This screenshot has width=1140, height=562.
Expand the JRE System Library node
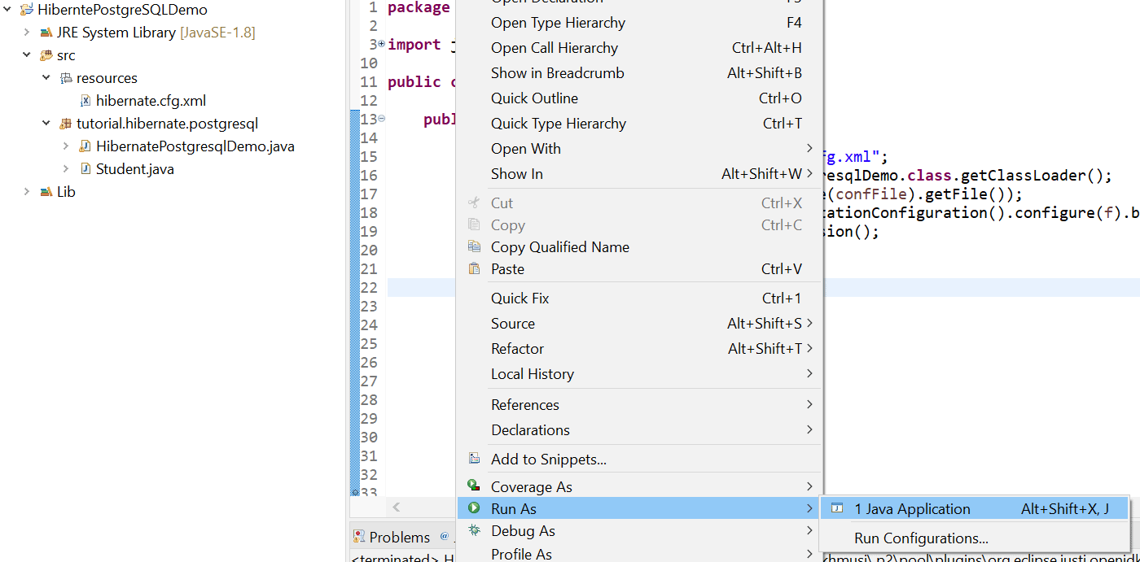(x=27, y=33)
